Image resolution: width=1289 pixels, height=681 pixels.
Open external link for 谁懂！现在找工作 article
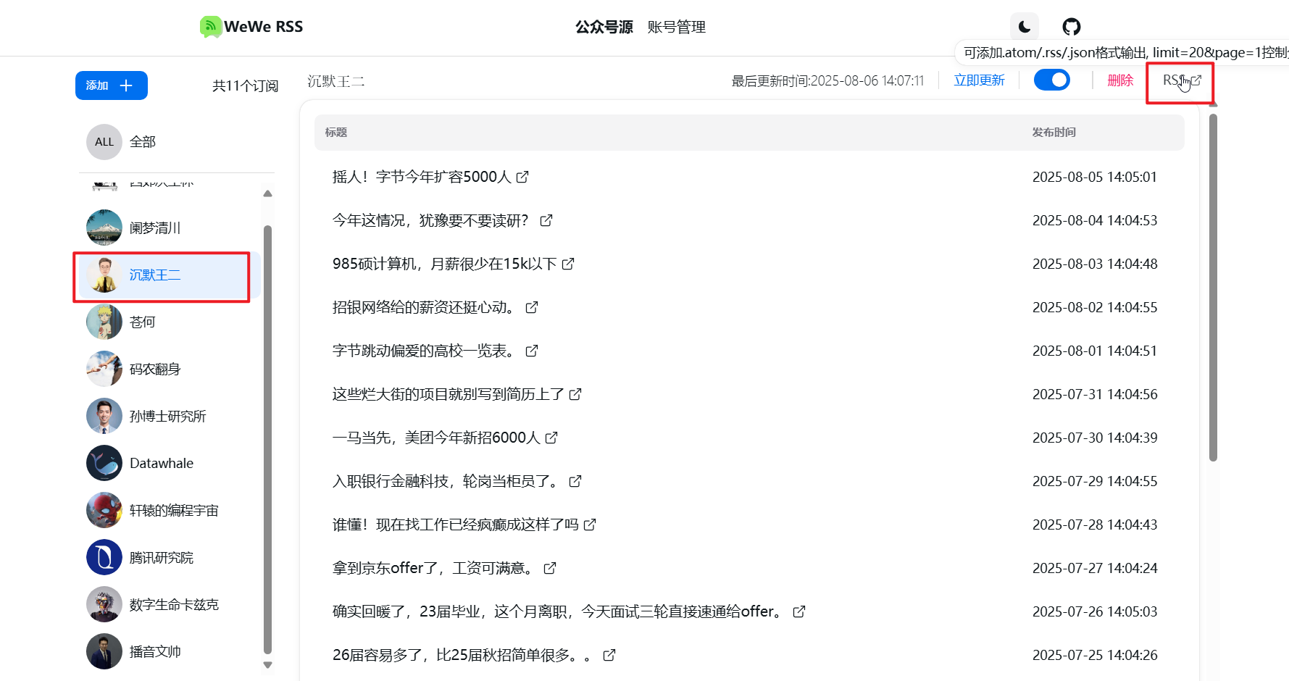(x=590, y=525)
